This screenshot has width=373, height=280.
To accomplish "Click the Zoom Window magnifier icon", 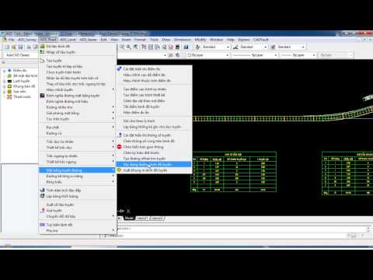I will click(129, 47).
